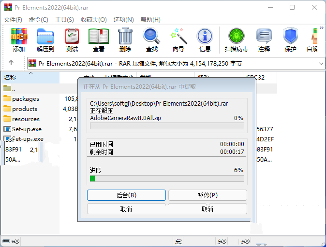Click the Protect (保护) shield icon

coord(290,36)
